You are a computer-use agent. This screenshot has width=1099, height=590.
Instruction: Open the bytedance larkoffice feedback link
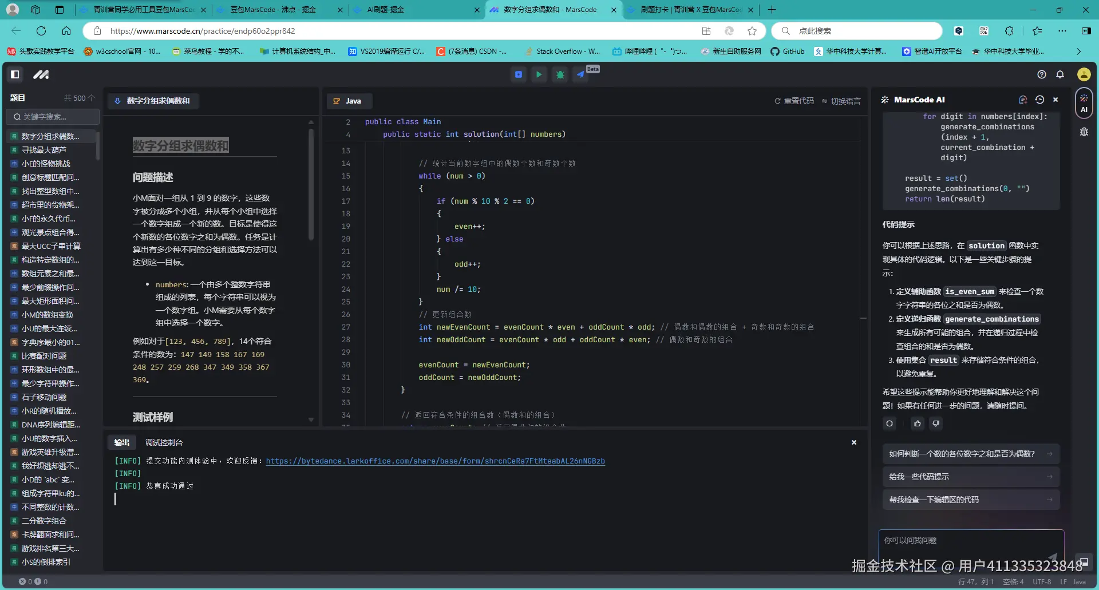(x=435, y=461)
